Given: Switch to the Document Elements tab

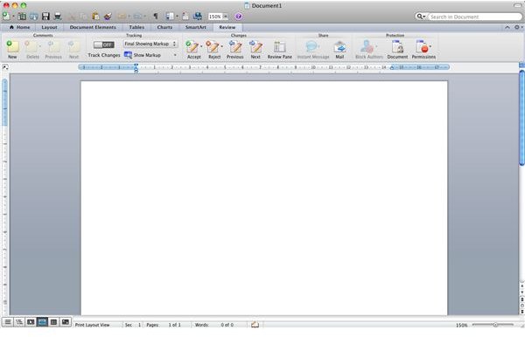Looking at the screenshot, I should coord(93,27).
